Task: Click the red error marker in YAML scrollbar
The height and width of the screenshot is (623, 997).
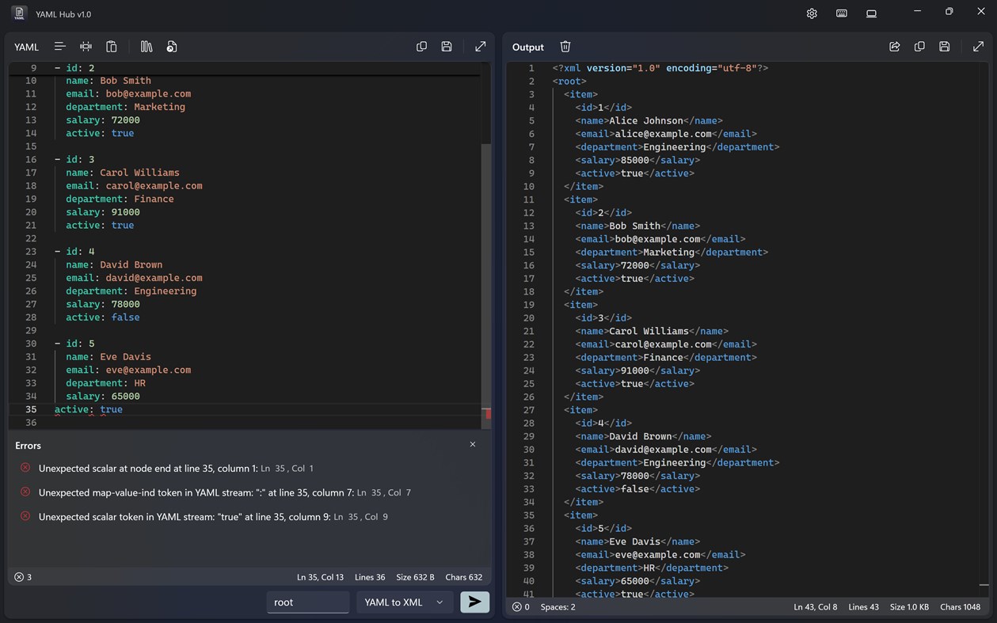Action: tap(488, 414)
